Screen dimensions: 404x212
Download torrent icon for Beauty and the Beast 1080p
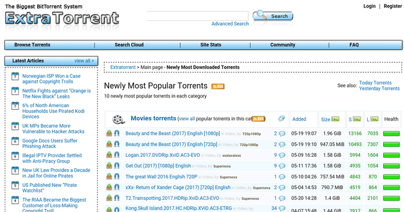click(x=109, y=133)
